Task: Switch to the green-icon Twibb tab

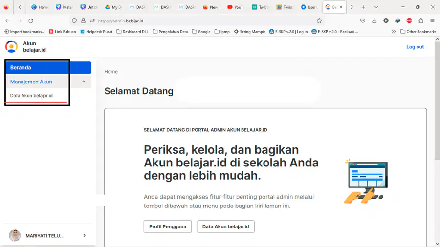Action: click(x=260, y=7)
